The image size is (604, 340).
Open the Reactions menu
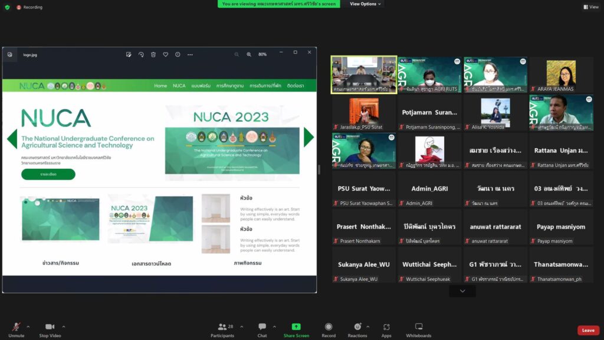coord(357,330)
